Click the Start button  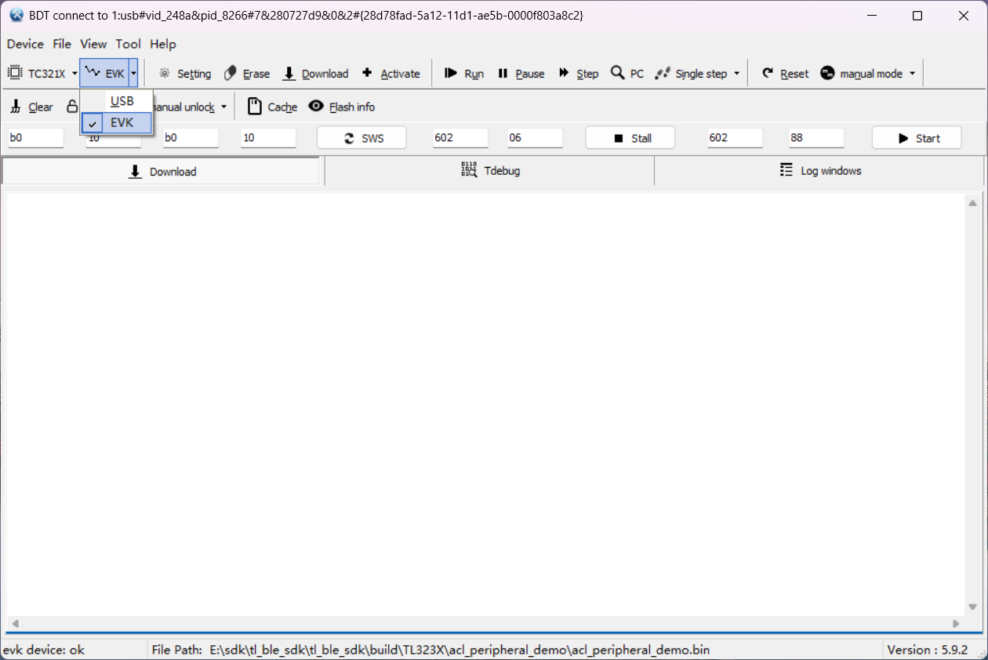(917, 138)
